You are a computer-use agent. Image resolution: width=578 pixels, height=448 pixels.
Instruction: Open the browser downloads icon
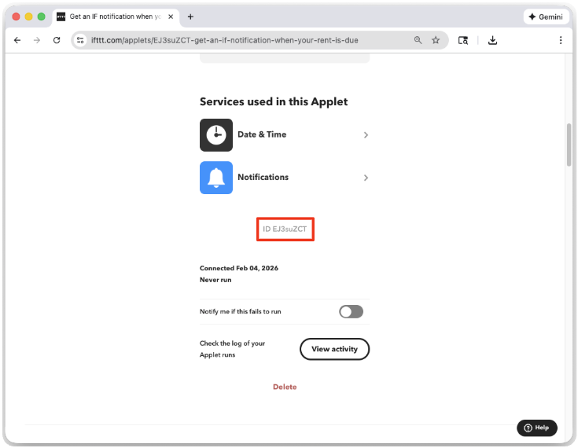[492, 40]
